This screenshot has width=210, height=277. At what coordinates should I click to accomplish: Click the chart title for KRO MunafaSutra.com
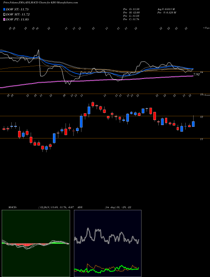point(40,3)
